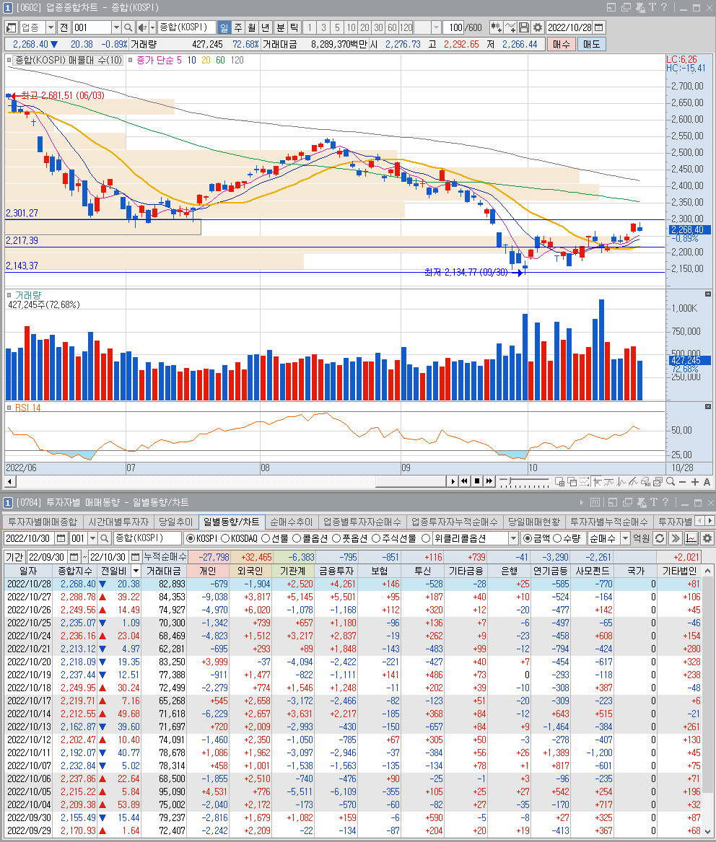
Task: Click the magnifier zoom icon in chart bottom toolbar
Action: [x=671, y=482]
